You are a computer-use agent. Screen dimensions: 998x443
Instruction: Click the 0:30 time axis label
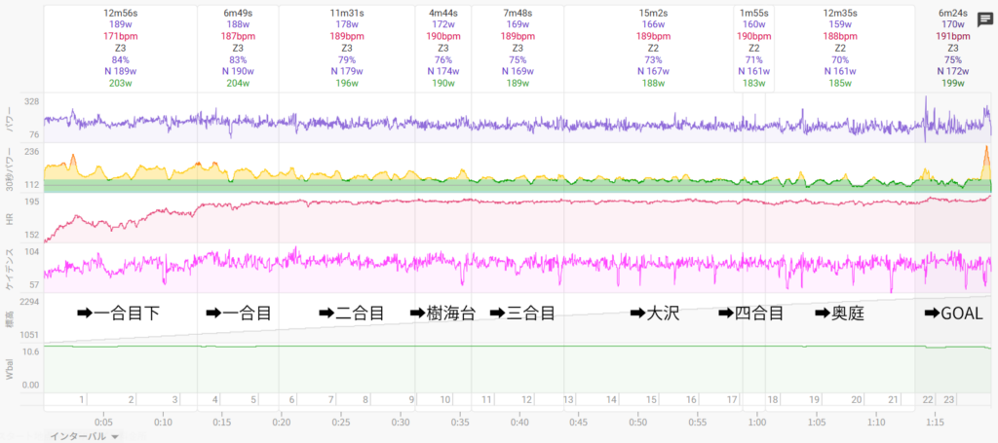tap(401, 422)
